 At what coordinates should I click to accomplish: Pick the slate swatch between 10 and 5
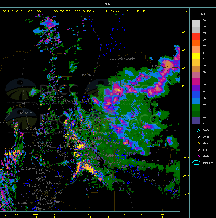click(196, 121)
